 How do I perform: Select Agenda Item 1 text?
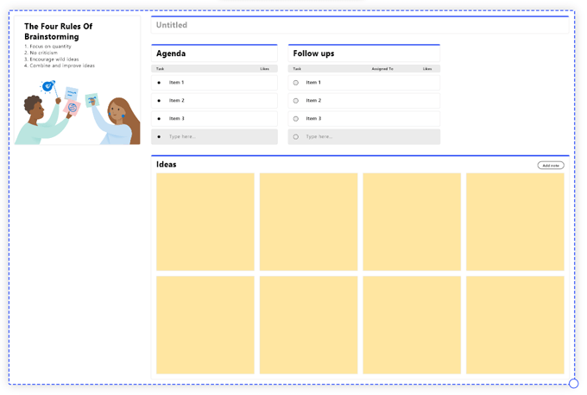click(x=176, y=82)
